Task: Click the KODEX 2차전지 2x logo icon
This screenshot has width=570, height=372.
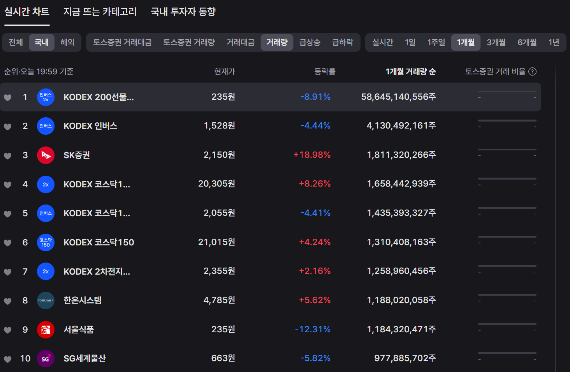Action: 46,272
